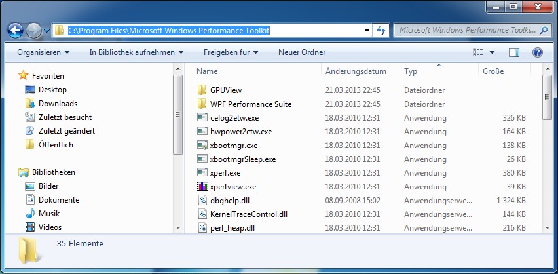Select the file name xbootmgr.exe

pos(234,146)
